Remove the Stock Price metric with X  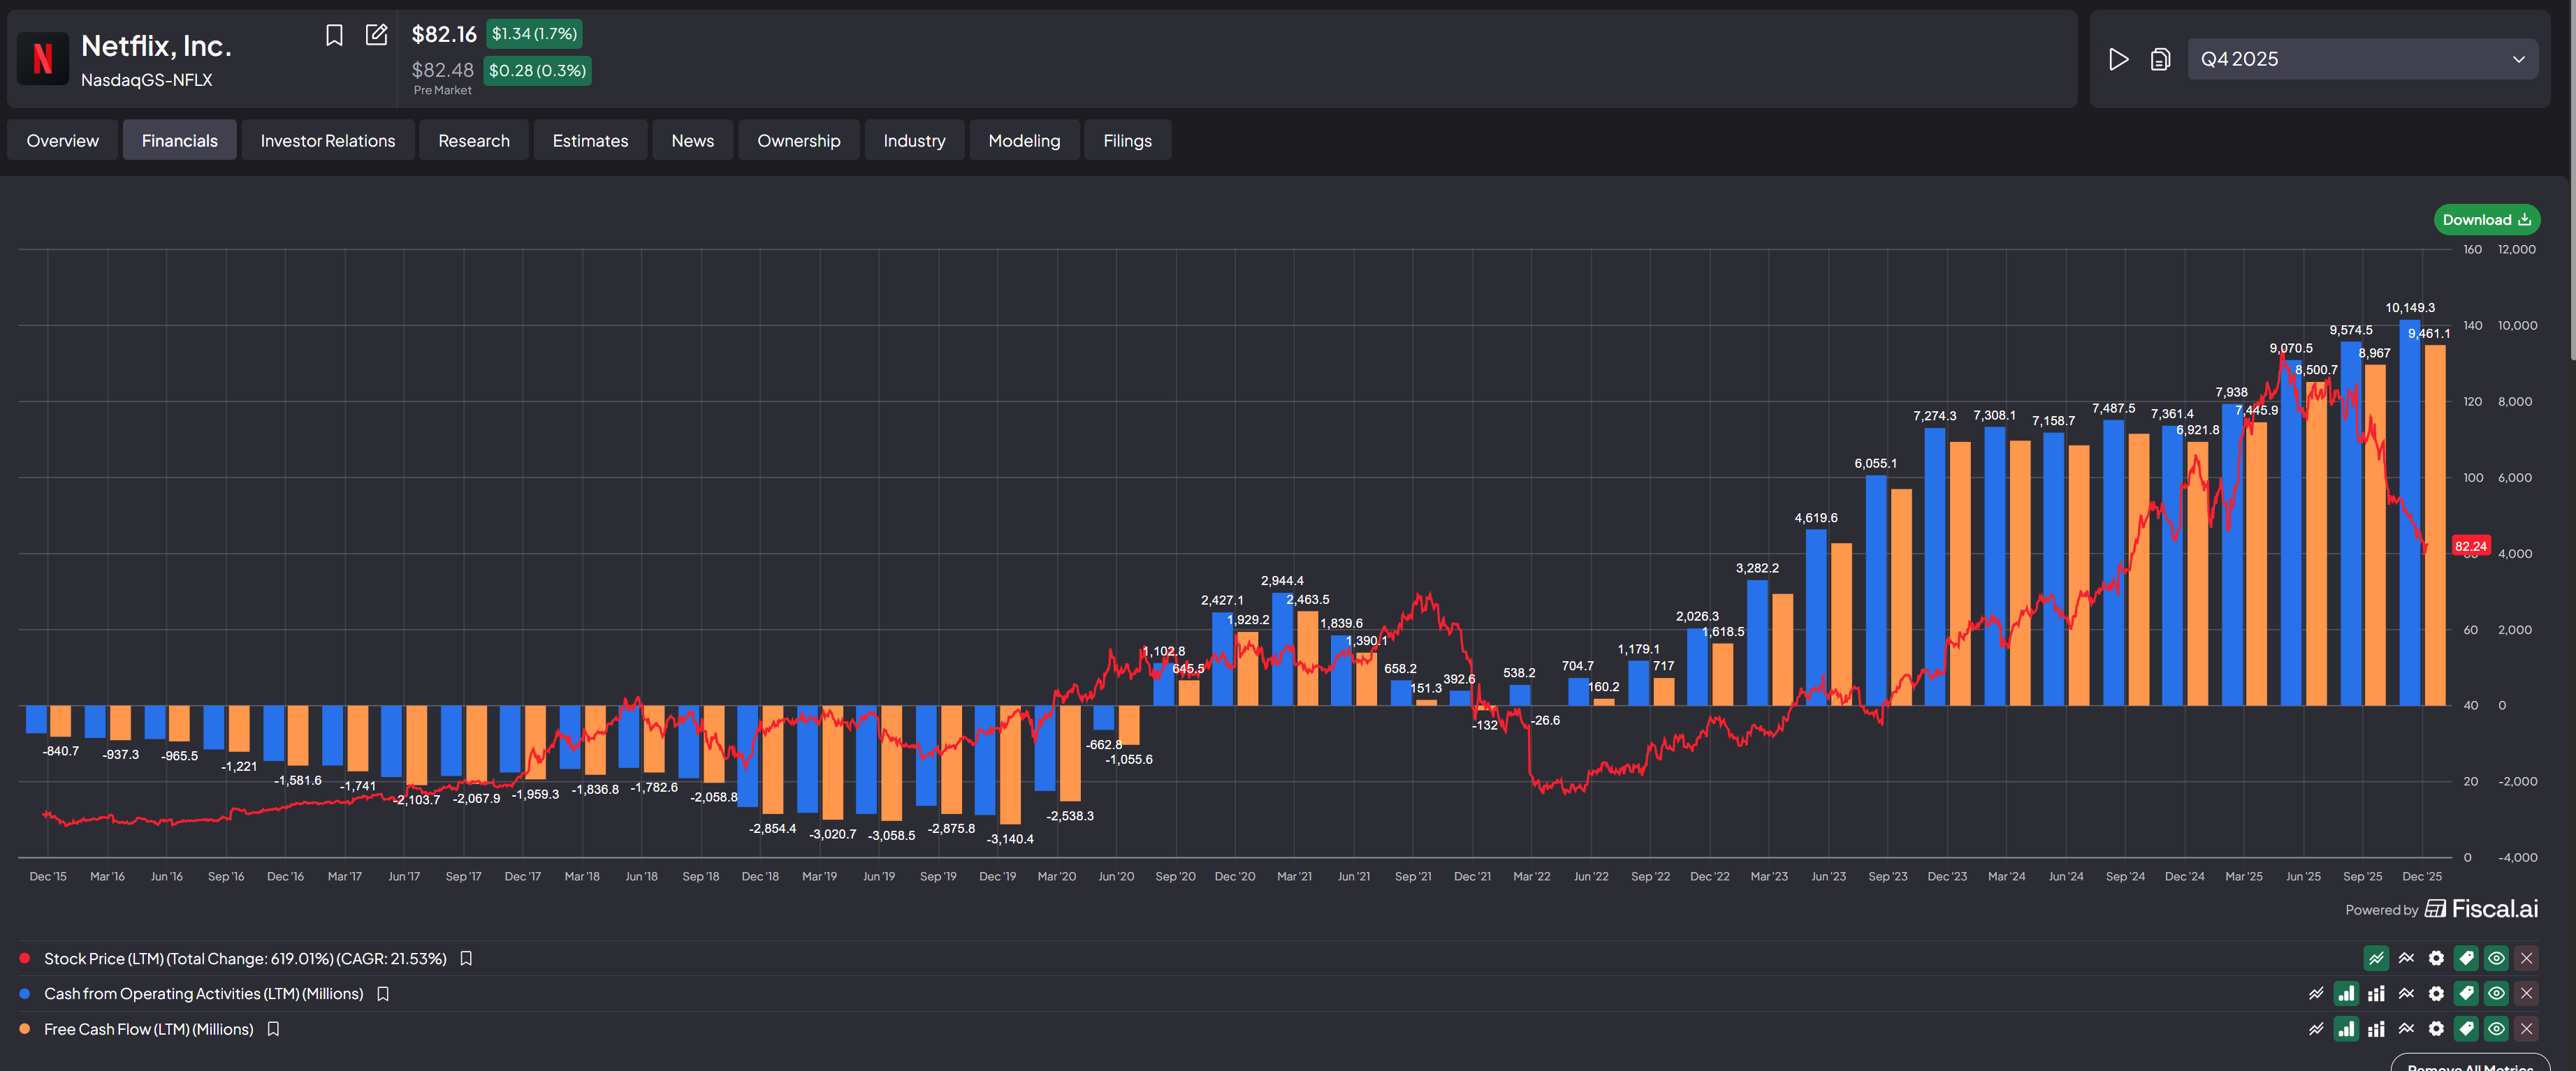(x=2526, y=959)
